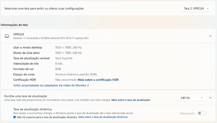Click the Modo de sinal ativo label
Image resolution: width=217 pixels, height=123 pixels.
(x=26, y=53)
